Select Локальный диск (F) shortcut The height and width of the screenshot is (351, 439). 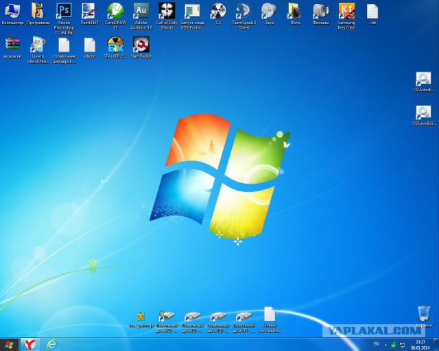pyautogui.click(x=244, y=322)
